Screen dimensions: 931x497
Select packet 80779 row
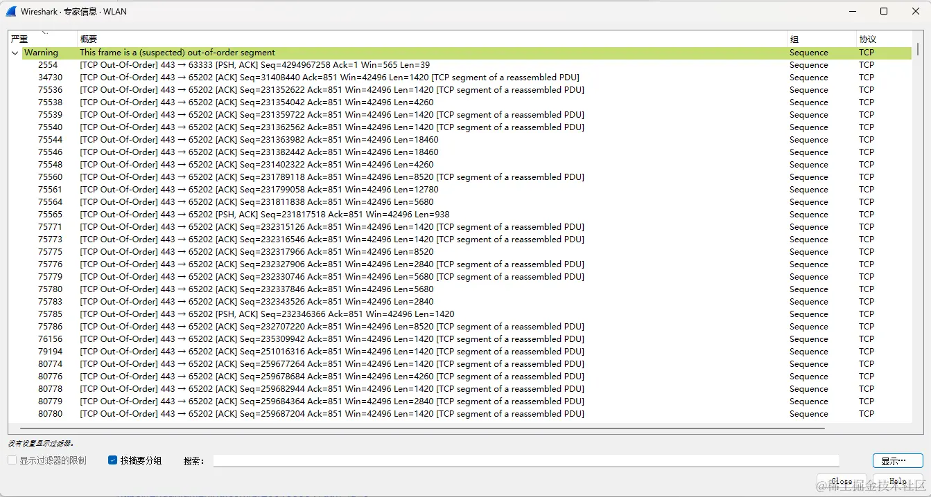coord(460,401)
